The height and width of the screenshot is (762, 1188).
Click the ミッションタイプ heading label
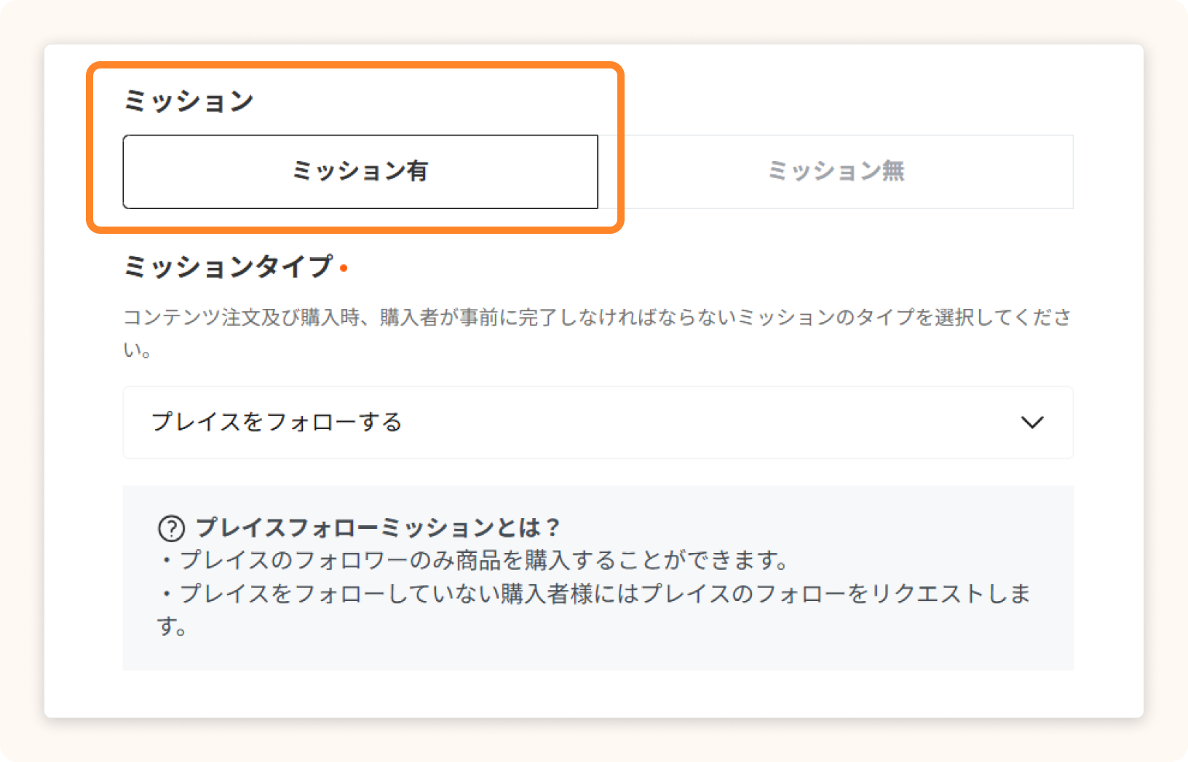228,267
